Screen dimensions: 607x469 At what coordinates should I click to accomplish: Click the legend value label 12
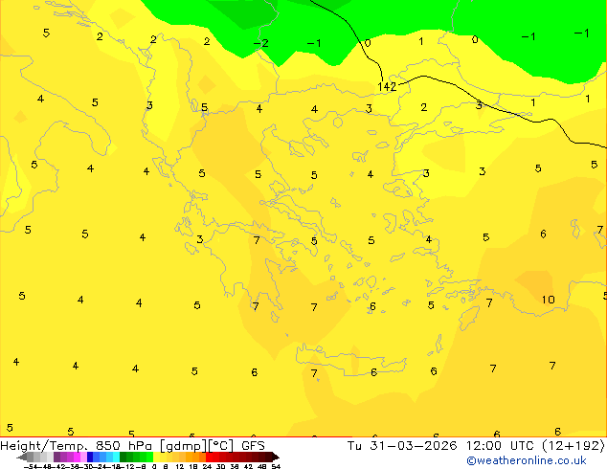[180, 466]
